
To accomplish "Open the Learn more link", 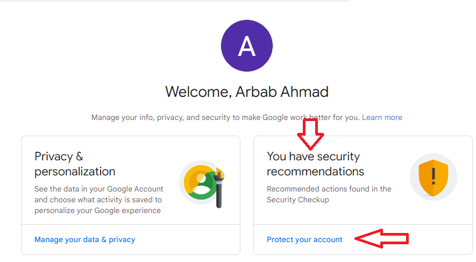I will tap(382, 117).
